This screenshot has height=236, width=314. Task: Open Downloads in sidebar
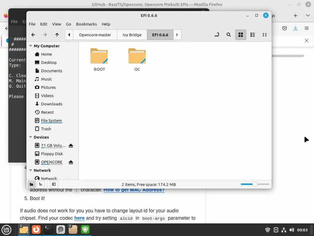coord(52,104)
